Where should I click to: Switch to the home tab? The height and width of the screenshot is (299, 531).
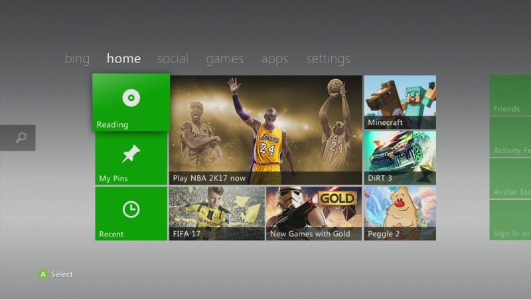coord(123,58)
